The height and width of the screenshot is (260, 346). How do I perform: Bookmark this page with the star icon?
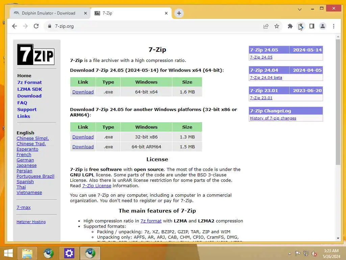click(277, 26)
